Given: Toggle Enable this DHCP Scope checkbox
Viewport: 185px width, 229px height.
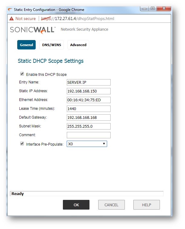Looking at the screenshot, I should point(22,74).
